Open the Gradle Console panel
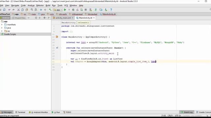The image size is (211, 118). pyautogui.click(x=203, y=112)
